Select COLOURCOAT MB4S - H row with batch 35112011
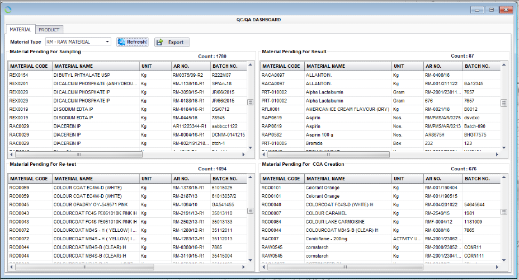The image size is (519, 280). [x=128, y=230]
